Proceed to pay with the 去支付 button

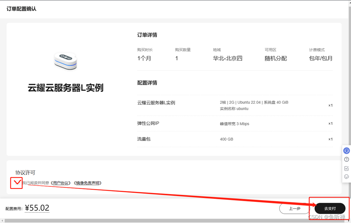(x=330, y=209)
